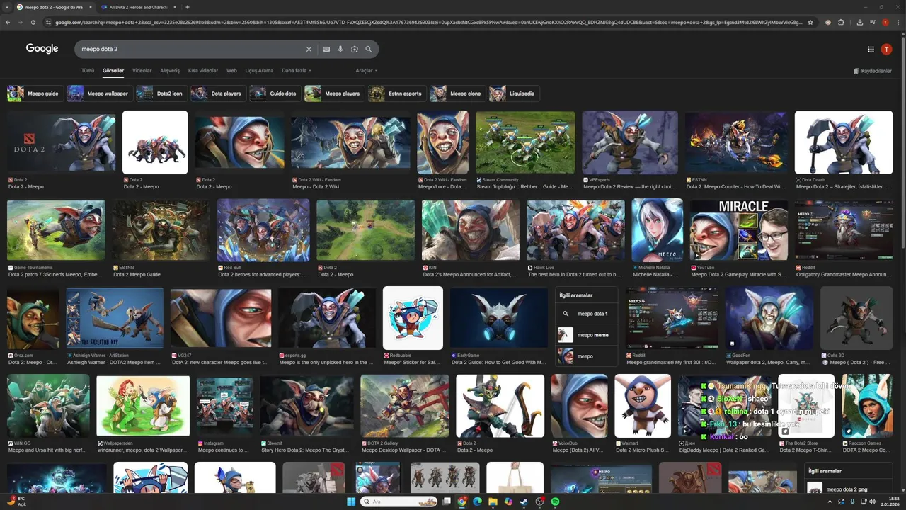The height and width of the screenshot is (510, 906).
Task: Select the Liquipedia filter chip
Action: 515,93
